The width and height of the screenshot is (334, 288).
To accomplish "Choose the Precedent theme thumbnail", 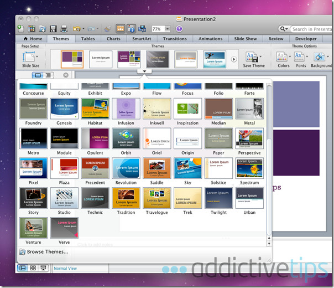I will tap(95, 168).
